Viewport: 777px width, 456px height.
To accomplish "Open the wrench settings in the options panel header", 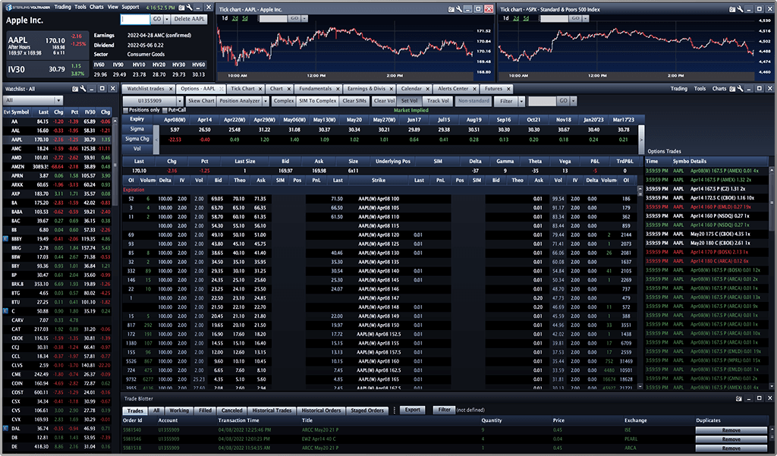I will click(740, 89).
